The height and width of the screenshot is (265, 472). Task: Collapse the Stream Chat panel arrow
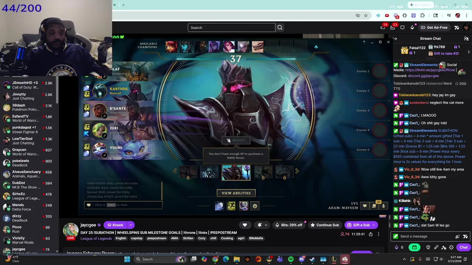[395, 39]
